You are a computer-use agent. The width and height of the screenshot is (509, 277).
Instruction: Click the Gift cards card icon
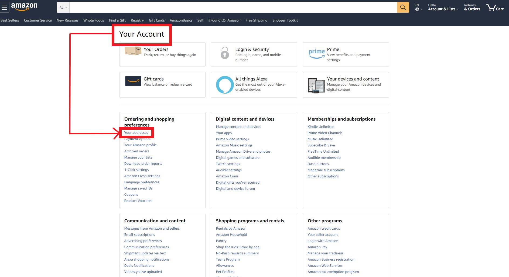click(133, 81)
